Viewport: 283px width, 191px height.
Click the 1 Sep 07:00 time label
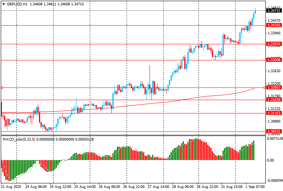pos(255,186)
